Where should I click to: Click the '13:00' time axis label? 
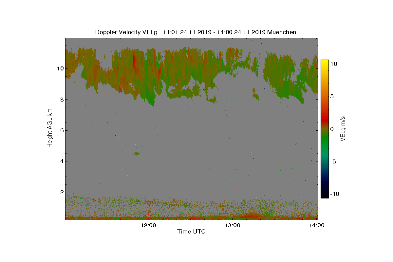[233, 225]
